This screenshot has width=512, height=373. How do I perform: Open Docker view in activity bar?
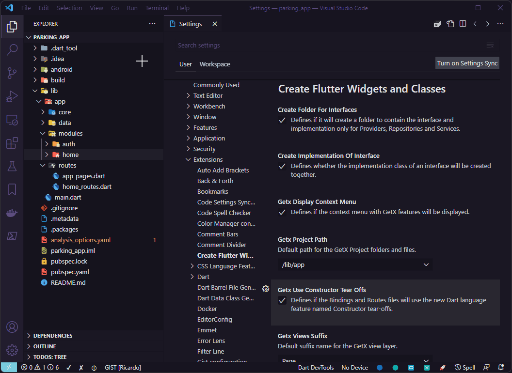pos(12,213)
